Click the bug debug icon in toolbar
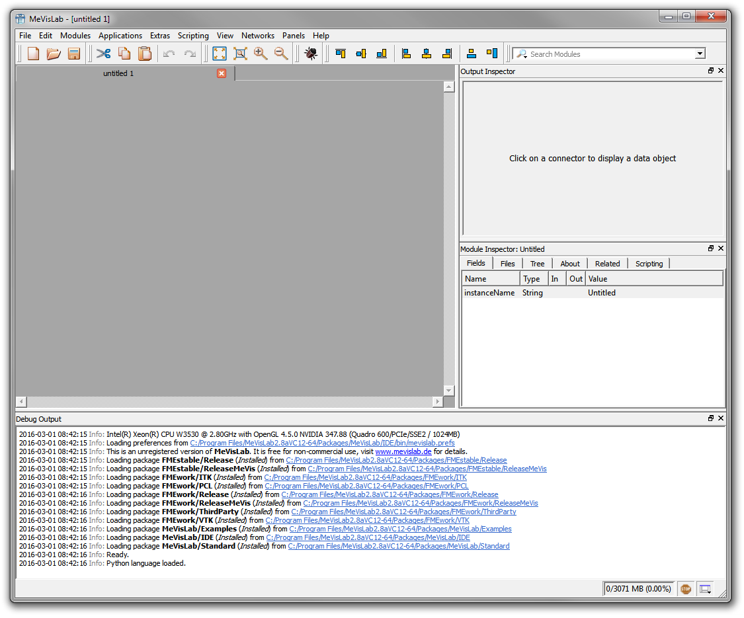The height and width of the screenshot is (618, 744). click(x=310, y=54)
